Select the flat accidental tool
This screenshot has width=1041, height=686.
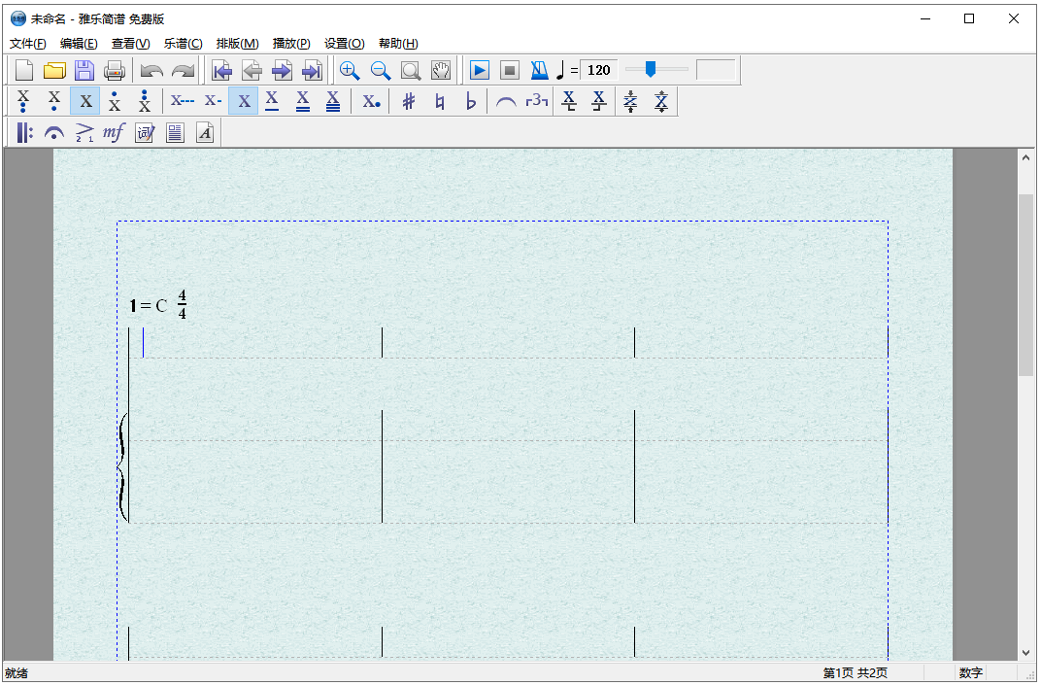(x=471, y=101)
